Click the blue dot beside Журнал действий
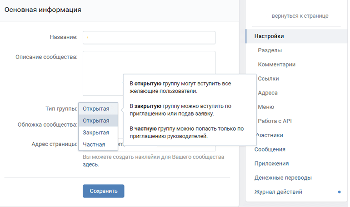Screen dimensions: 350x207 [x=339, y=192]
